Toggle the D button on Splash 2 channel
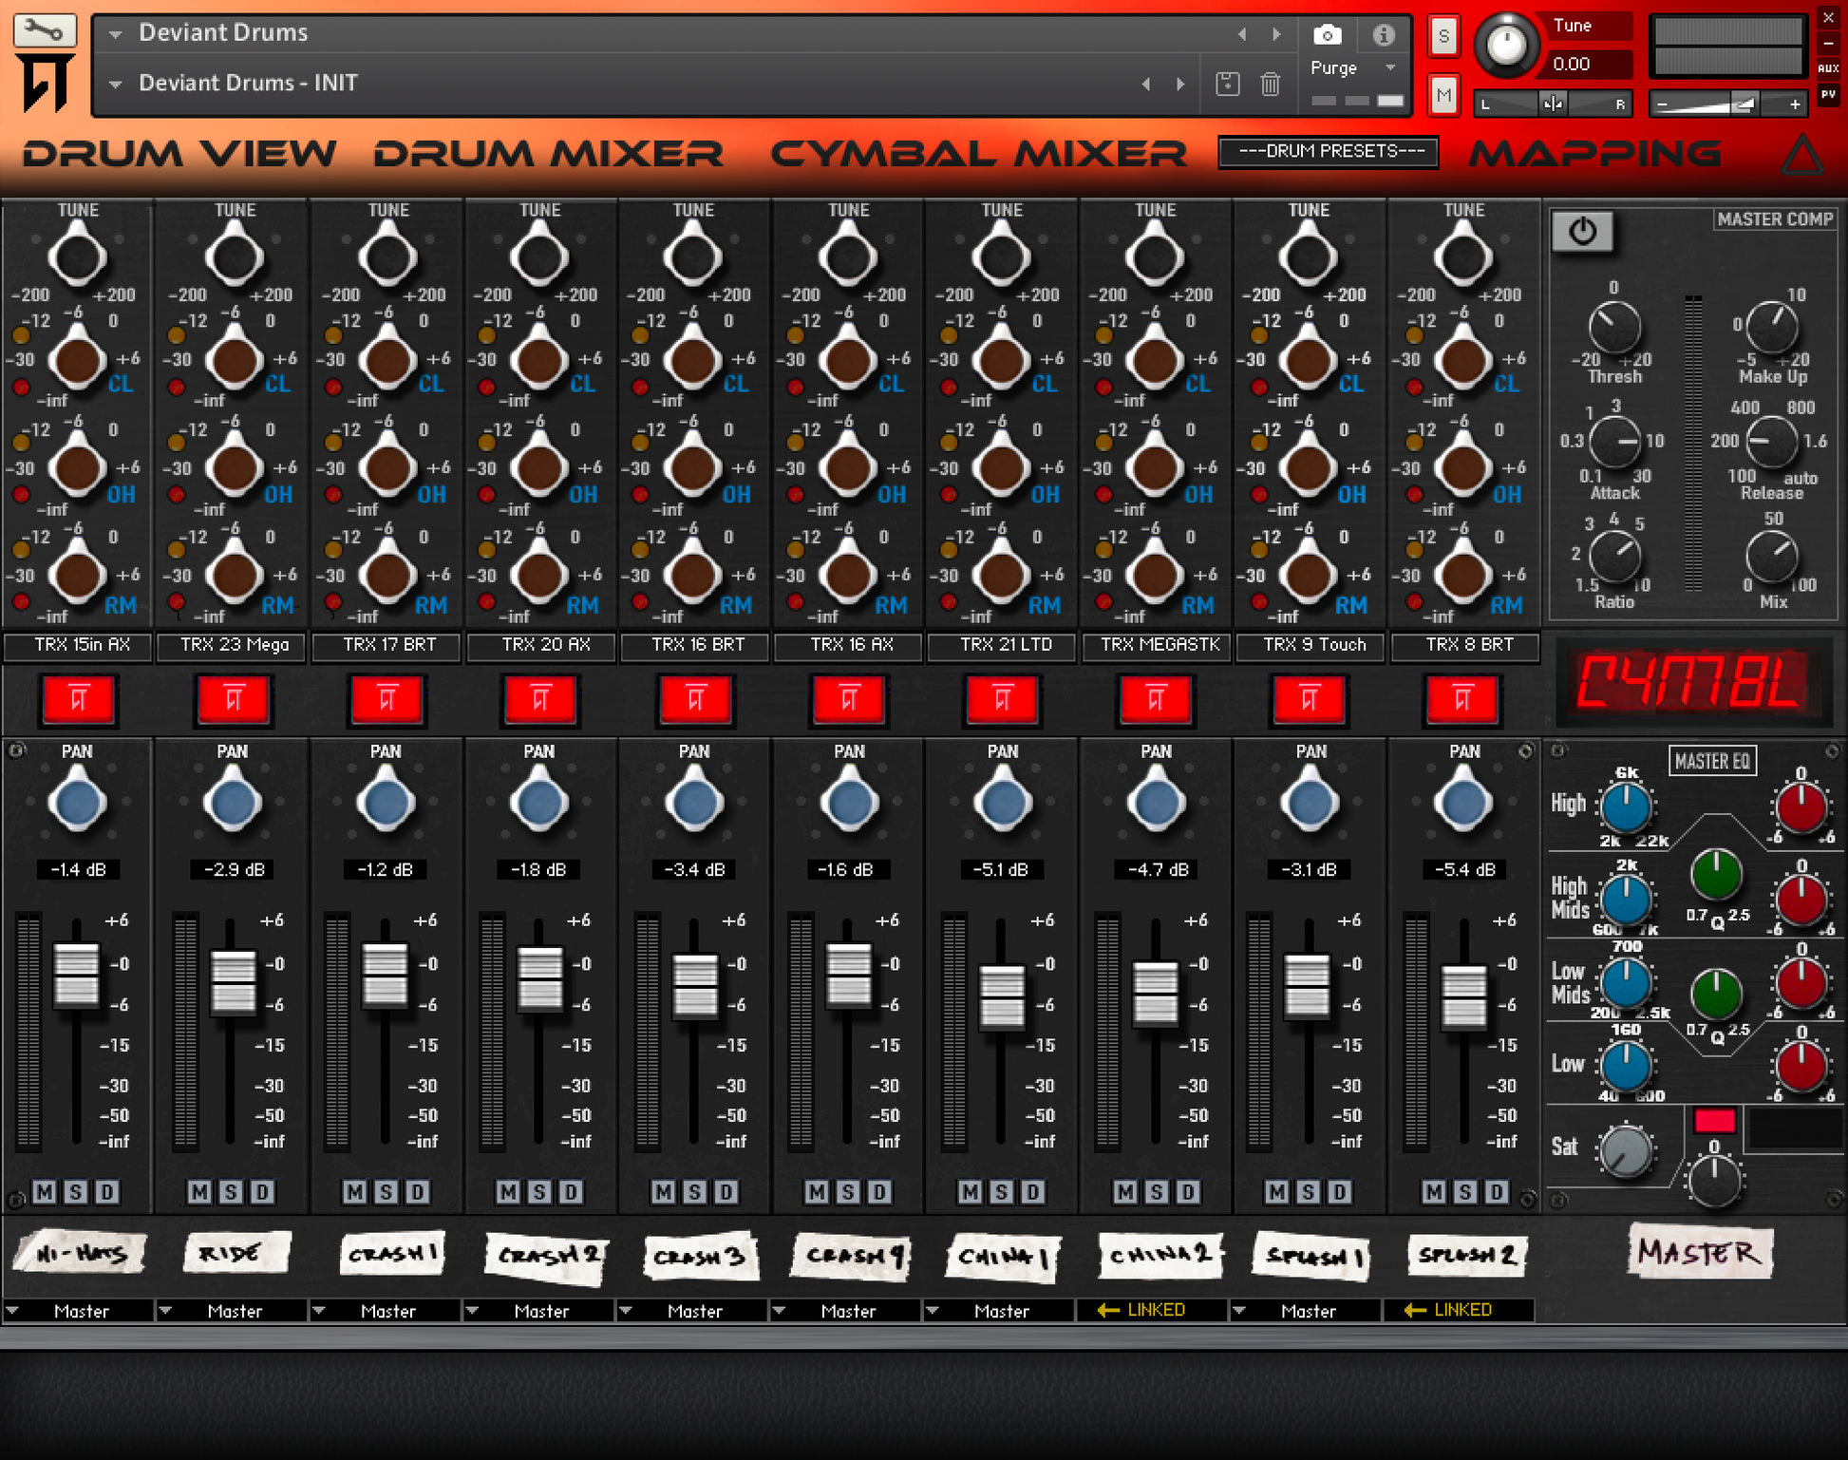 [x=1497, y=1191]
